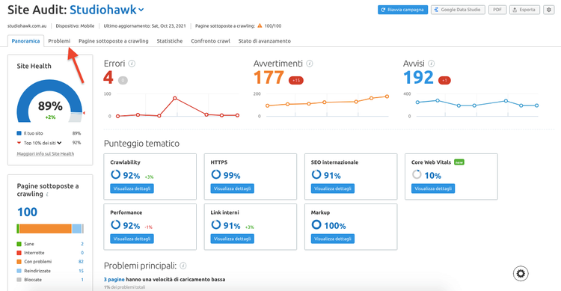Expand Top 10% dei siti dropdown
The height and width of the screenshot is (291, 561).
click(x=59, y=143)
